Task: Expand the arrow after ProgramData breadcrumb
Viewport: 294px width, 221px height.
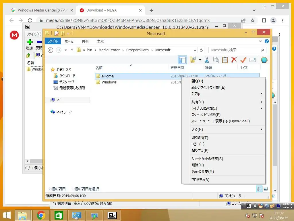Action: coord(152,50)
